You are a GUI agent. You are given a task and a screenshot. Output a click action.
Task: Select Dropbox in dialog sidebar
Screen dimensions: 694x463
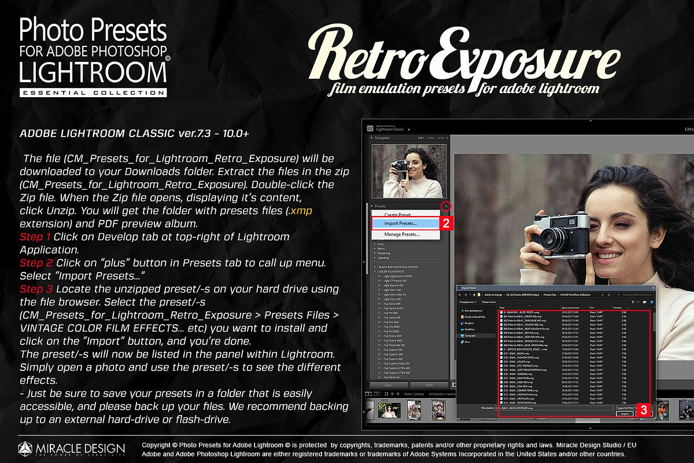467,323
